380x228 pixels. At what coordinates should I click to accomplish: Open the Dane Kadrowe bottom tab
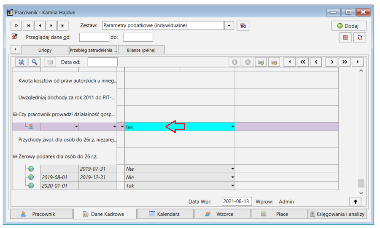(x=105, y=214)
